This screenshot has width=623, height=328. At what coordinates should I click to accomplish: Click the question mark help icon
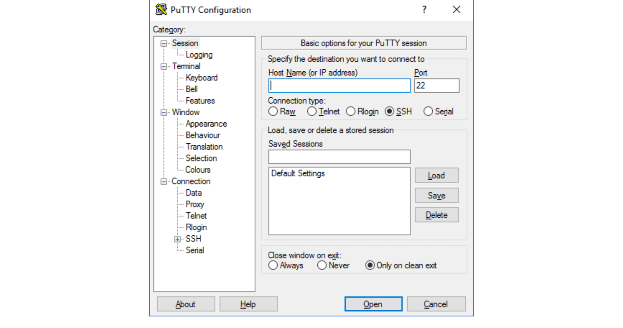(x=424, y=10)
